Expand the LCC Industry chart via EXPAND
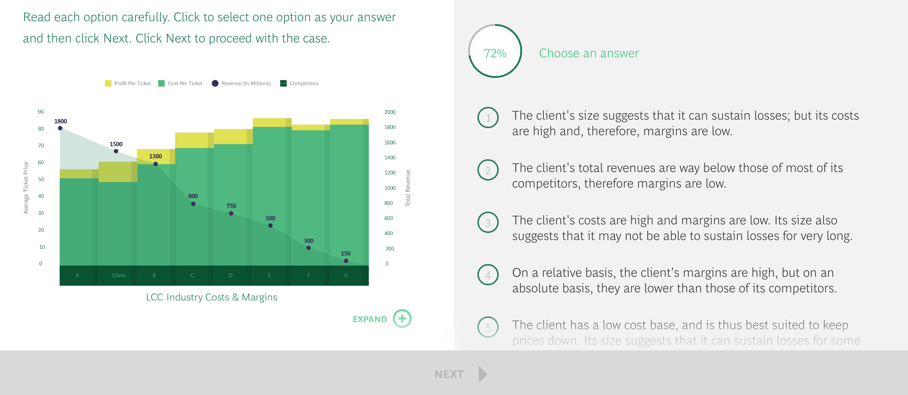 click(370, 319)
